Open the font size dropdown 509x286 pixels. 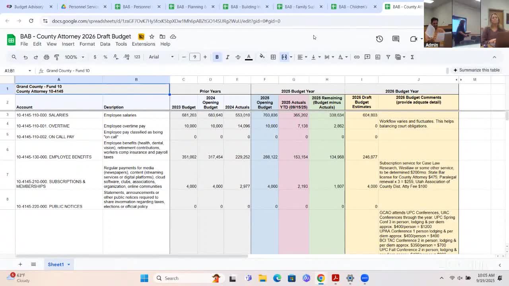(x=194, y=57)
